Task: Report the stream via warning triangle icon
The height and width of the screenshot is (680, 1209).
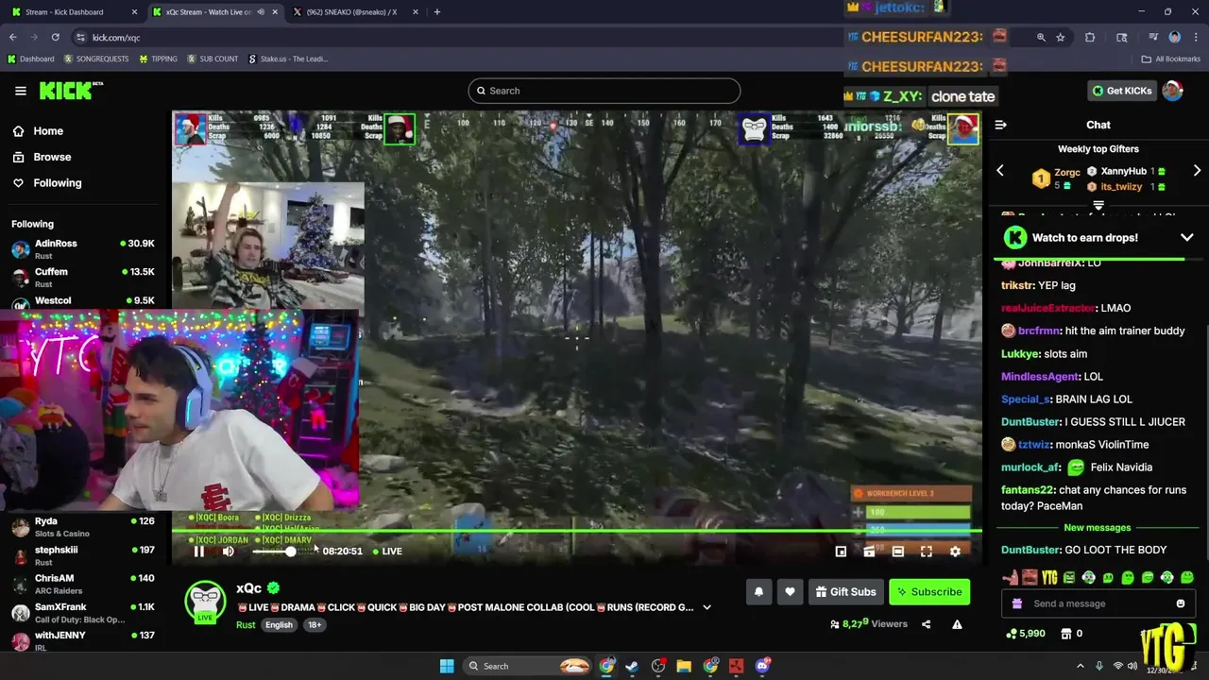Action: coord(957,624)
